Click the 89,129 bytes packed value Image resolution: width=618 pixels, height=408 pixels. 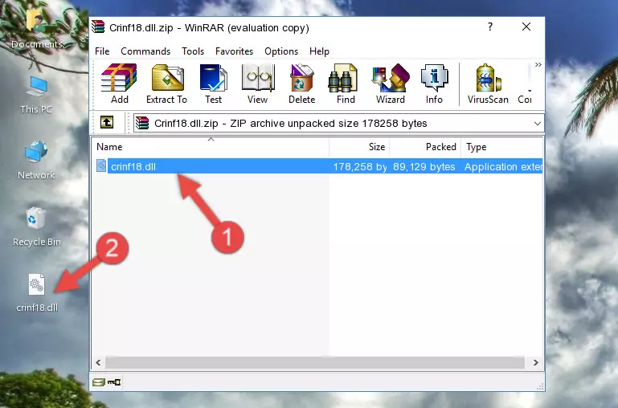[424, 166]
